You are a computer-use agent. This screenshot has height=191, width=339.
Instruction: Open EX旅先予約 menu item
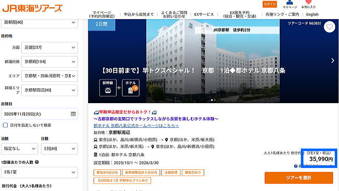click(x=239, y=14)
